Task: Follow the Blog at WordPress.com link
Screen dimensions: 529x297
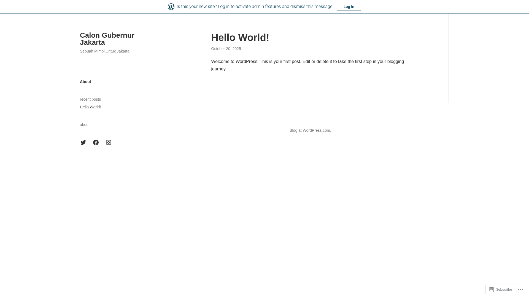Action: [x=310, y=130]
